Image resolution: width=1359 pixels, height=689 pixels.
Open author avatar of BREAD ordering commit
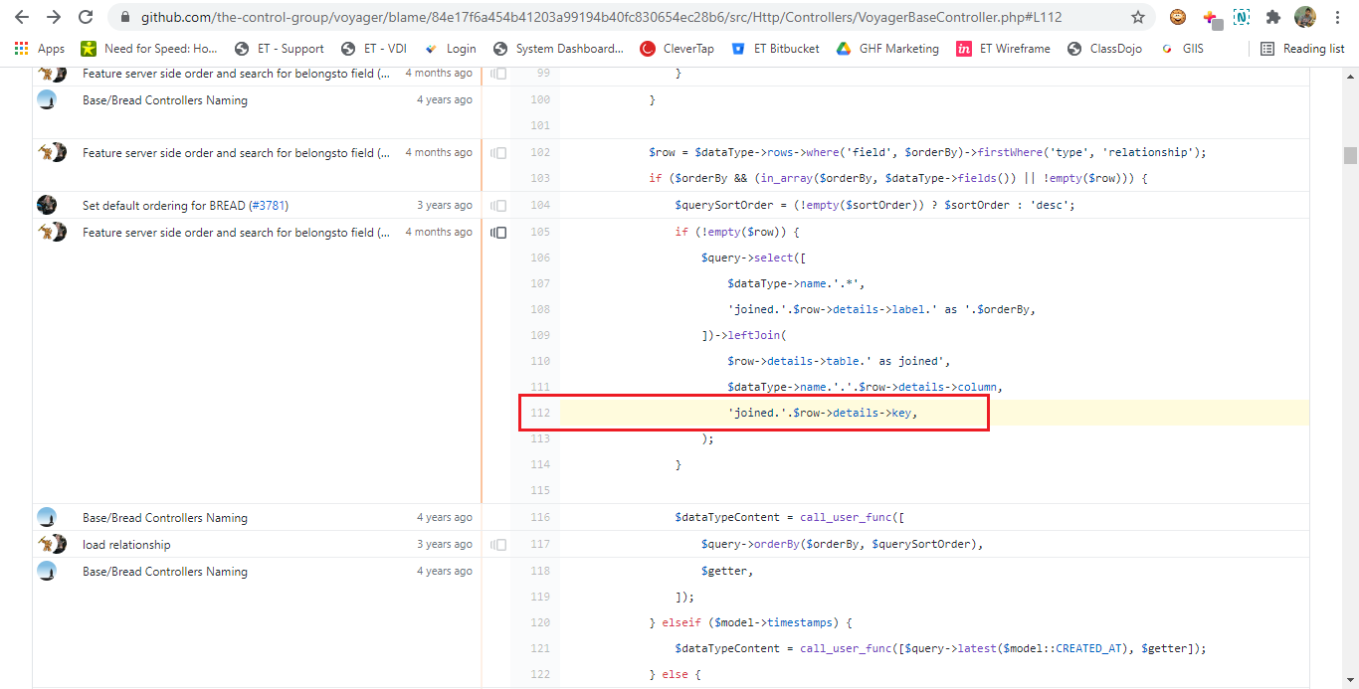point(47,205)
